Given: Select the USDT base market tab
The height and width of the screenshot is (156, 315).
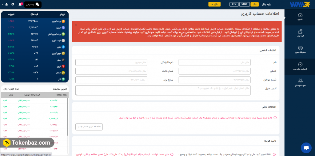Looking at the screenshot, I should (x=245, y=4).
